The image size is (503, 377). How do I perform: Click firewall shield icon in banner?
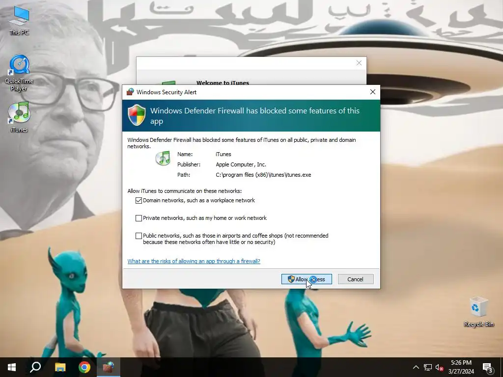pyautogui.click(x=137, y=115)
